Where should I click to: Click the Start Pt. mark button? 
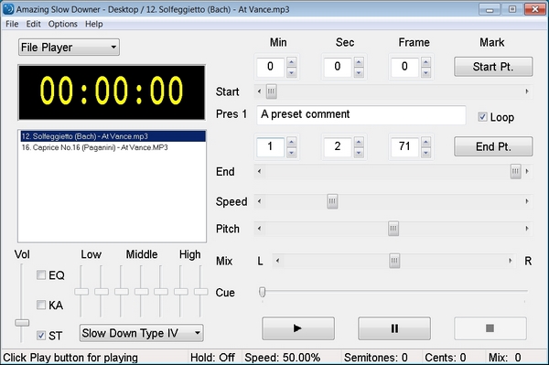point(493,67)
